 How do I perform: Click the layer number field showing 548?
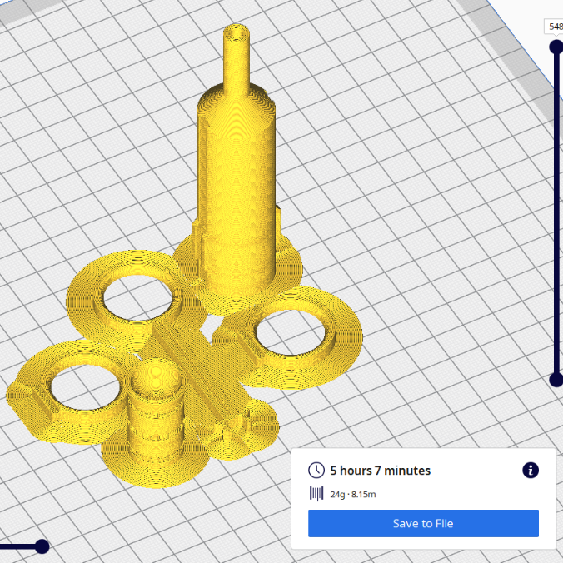point(554,27)
